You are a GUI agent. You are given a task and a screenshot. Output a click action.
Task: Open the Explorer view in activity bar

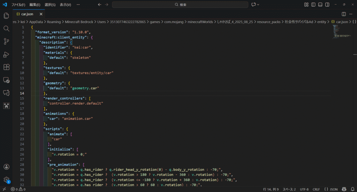click(x=6, y=16)
